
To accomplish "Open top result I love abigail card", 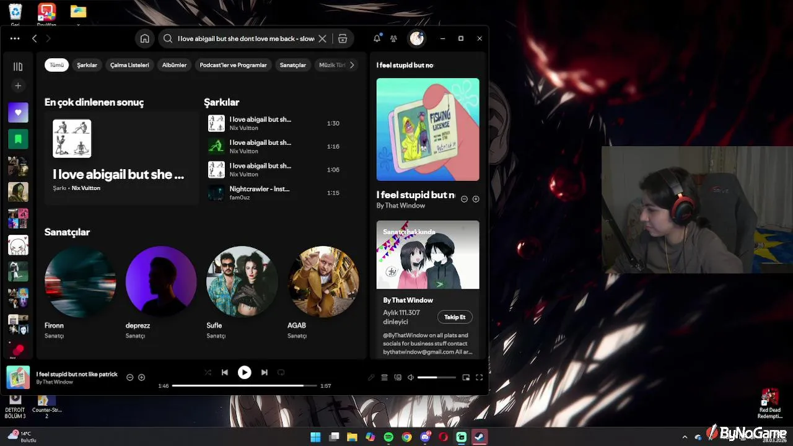I will point(121,158).
